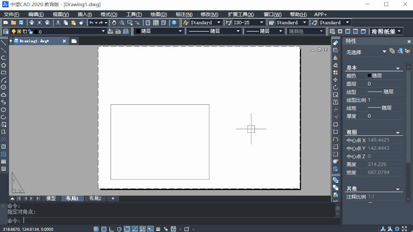The image size is (413, 232).
Task: Click the Move tool icon
Action: pyautogui.click(x=335, y=80)
